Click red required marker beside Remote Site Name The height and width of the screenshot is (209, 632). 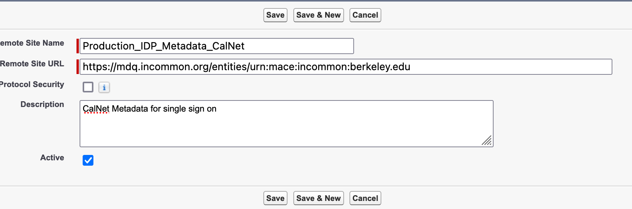click(x=78, y=46)
